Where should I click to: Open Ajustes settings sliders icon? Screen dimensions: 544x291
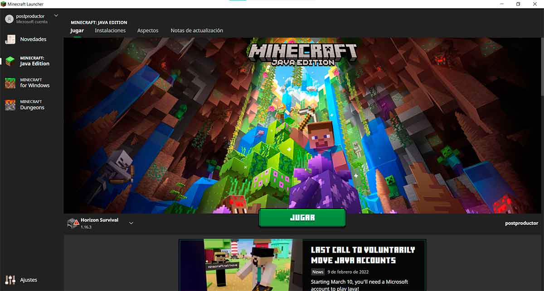click(x=10, y=280)
